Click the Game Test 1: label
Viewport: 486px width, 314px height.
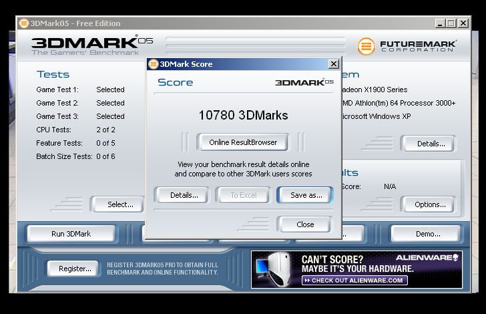coord(57,90)
